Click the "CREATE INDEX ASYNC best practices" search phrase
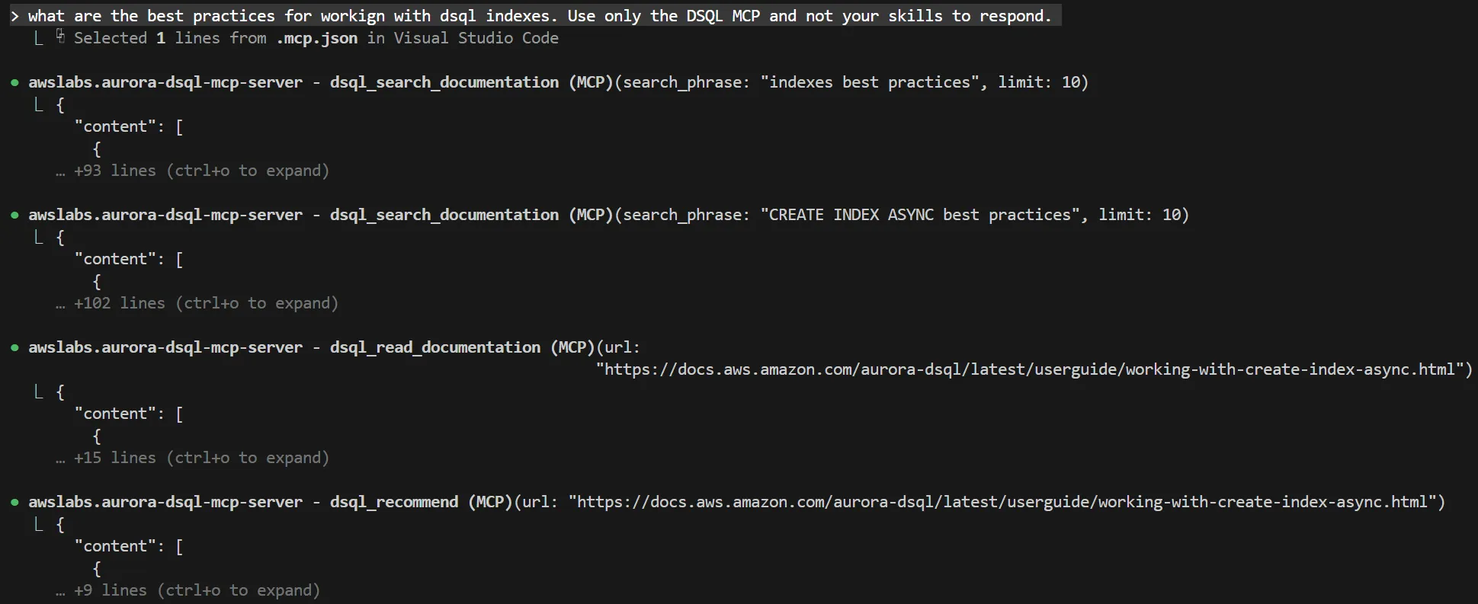This screenshot has height=604, width=1478. click(x=923, y=215)
